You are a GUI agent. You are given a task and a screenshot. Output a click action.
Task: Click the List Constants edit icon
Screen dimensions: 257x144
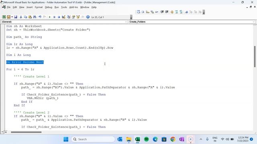143,12
